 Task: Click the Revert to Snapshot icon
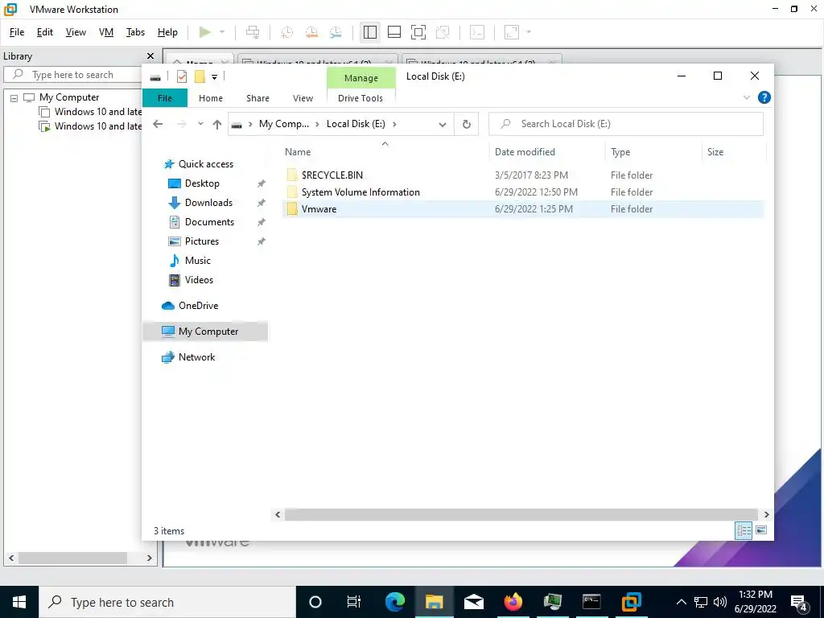[x=311, y=32]
